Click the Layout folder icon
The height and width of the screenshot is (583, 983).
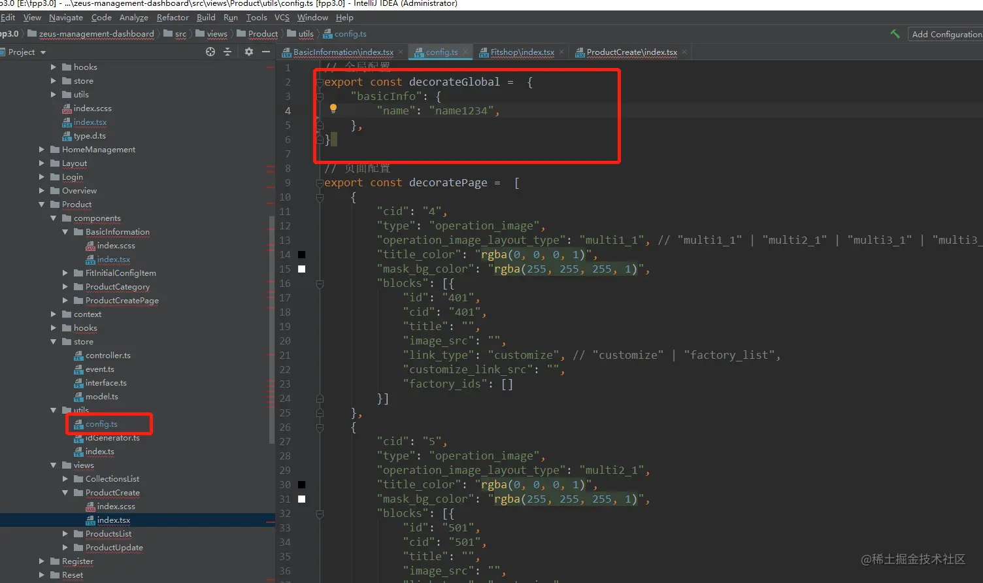click(55, 163)
